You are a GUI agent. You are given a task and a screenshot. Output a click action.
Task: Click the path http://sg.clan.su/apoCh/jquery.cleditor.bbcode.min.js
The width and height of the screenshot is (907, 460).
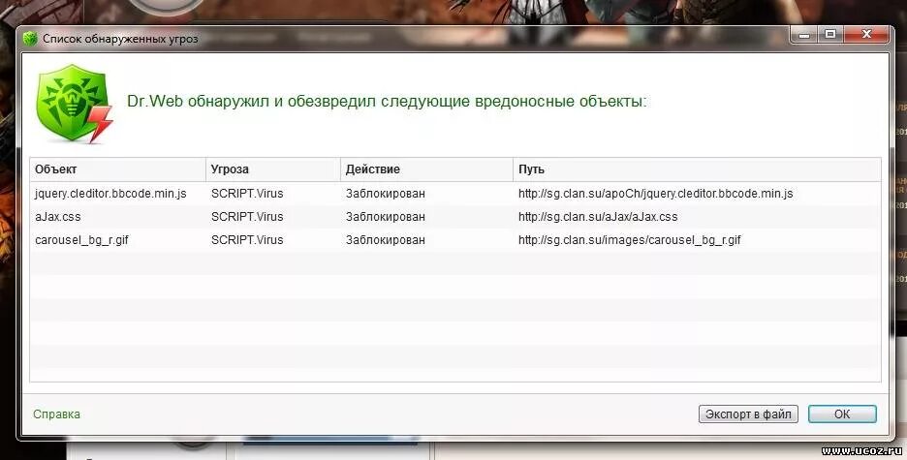655,194
